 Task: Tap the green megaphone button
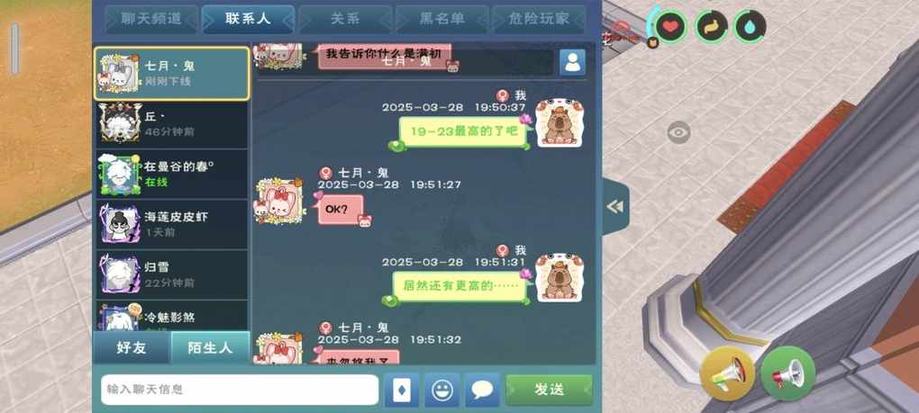pos(788,373)
